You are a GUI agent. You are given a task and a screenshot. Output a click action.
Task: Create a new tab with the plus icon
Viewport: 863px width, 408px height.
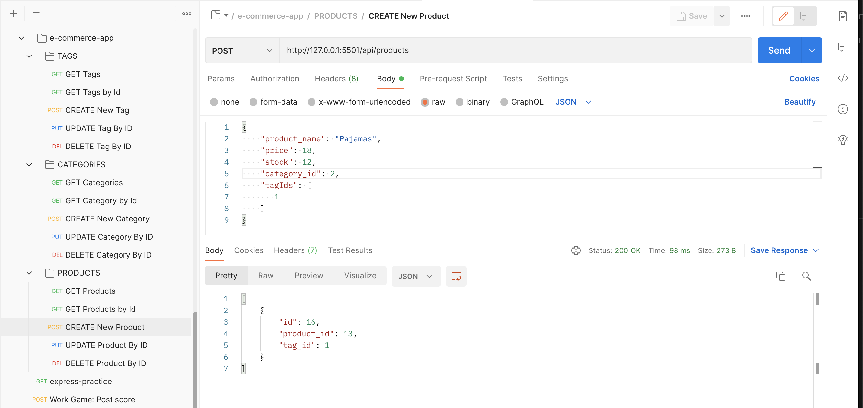13,13
